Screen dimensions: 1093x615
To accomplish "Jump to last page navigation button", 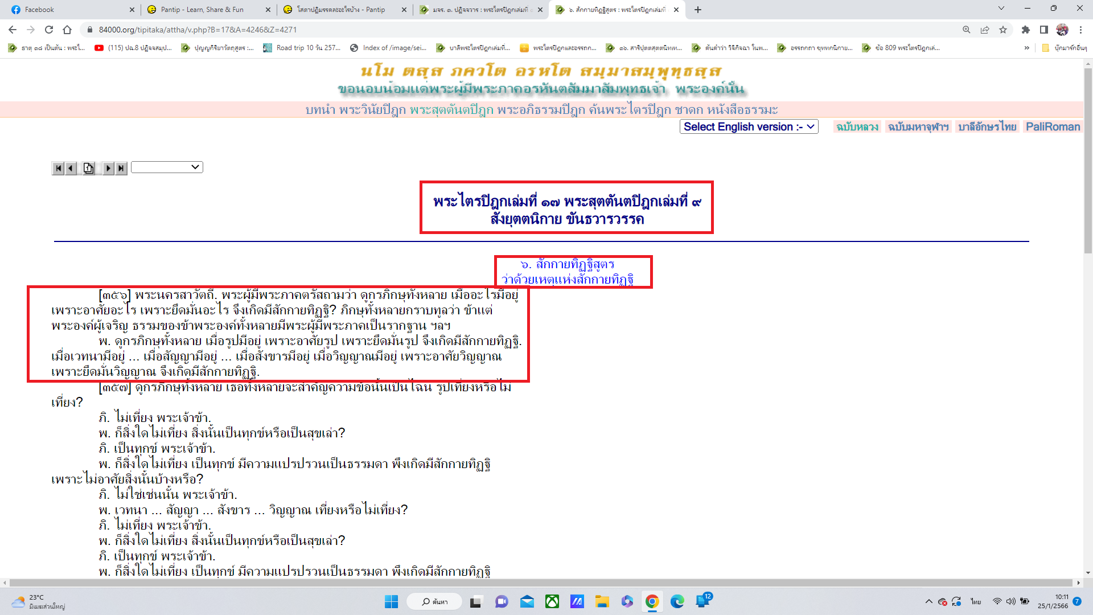I will pos(121,168).
